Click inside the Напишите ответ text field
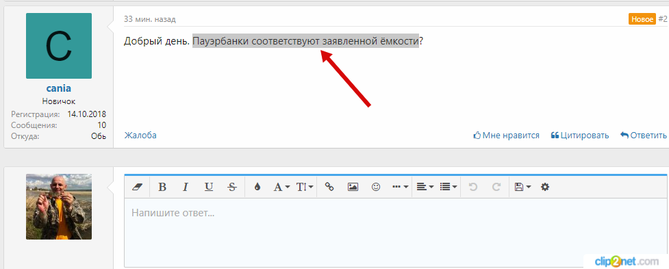Viewport: 669px width, 269px height. pyautogui.click(x=396, y=232)
